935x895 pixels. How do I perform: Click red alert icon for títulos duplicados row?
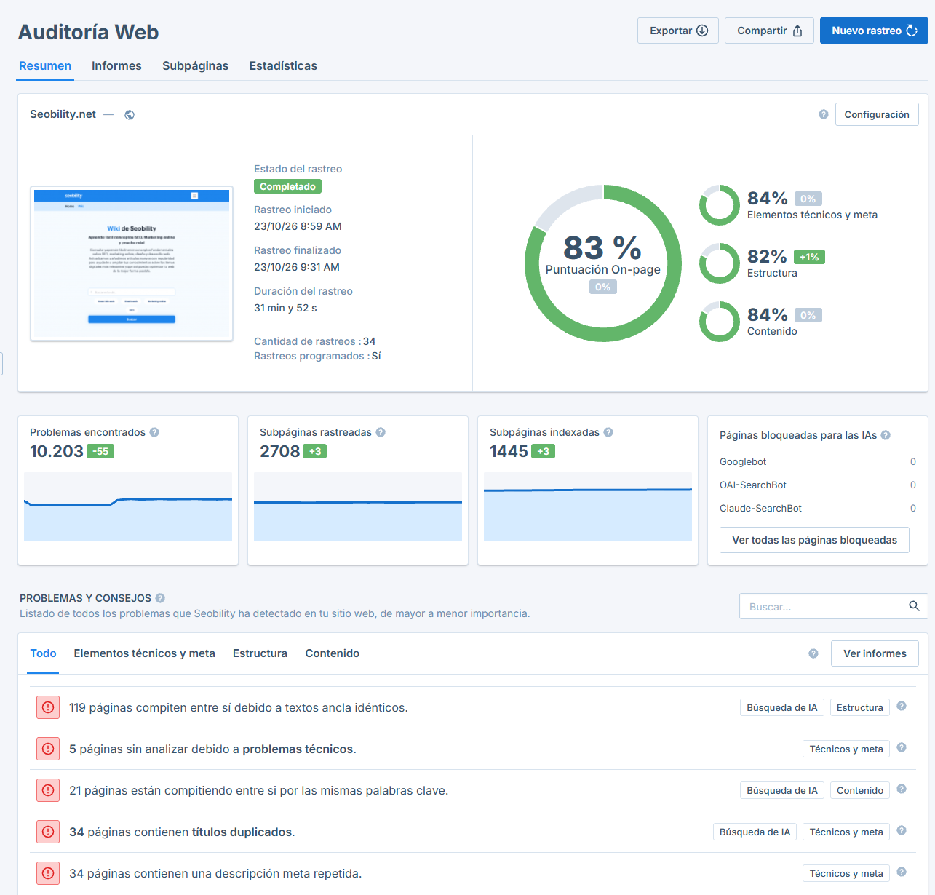coord(48,832)
